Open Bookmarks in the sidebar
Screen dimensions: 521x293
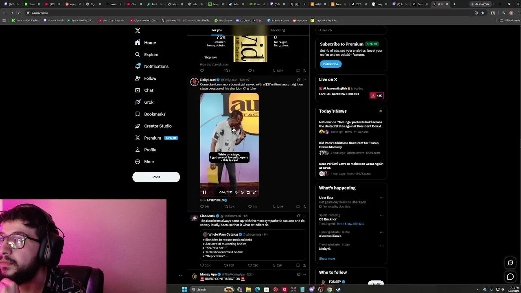point(150,114)
